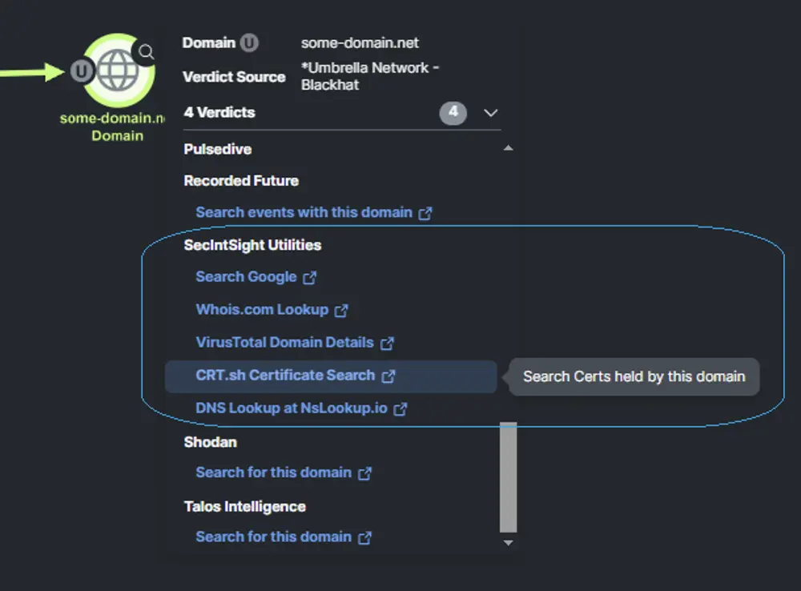Click the external link icon next to Search Google
This screenshot has height=591, width=801.
[x=308, y=277]
